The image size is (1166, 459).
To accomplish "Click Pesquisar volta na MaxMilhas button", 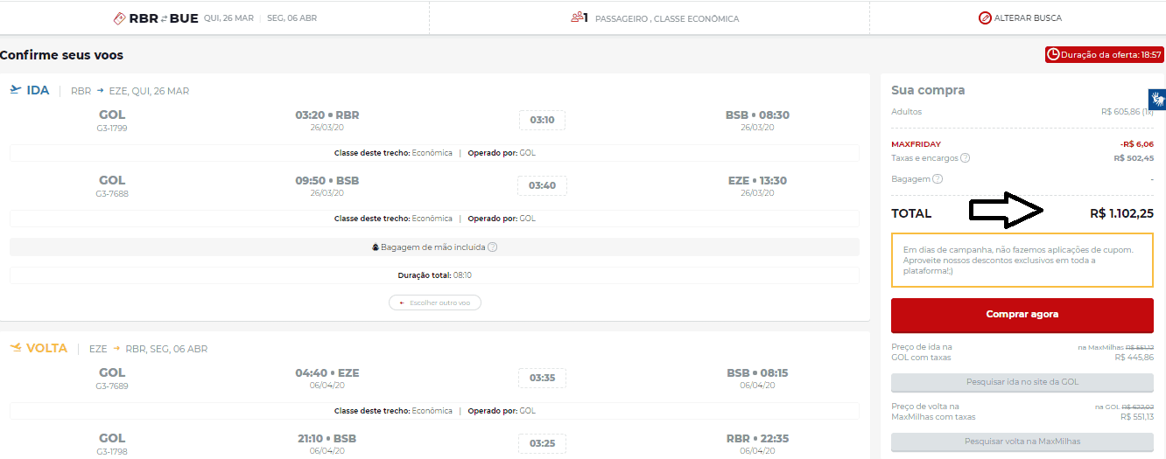I will click(x=1022, y=442).
